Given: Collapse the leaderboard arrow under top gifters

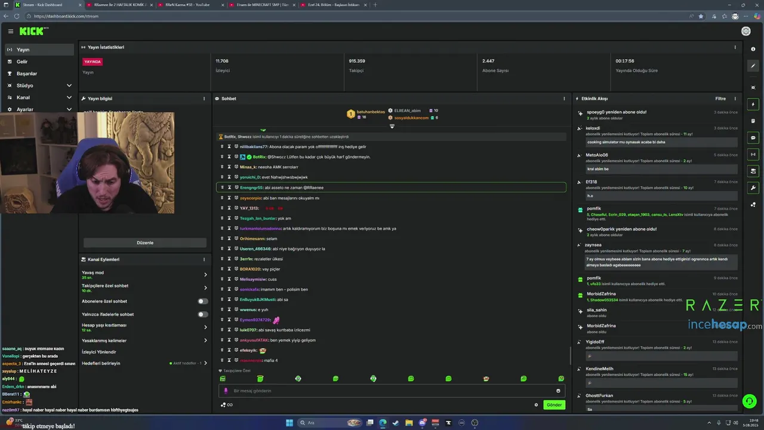Looking at the screenshot, I should tap(392, 126).
